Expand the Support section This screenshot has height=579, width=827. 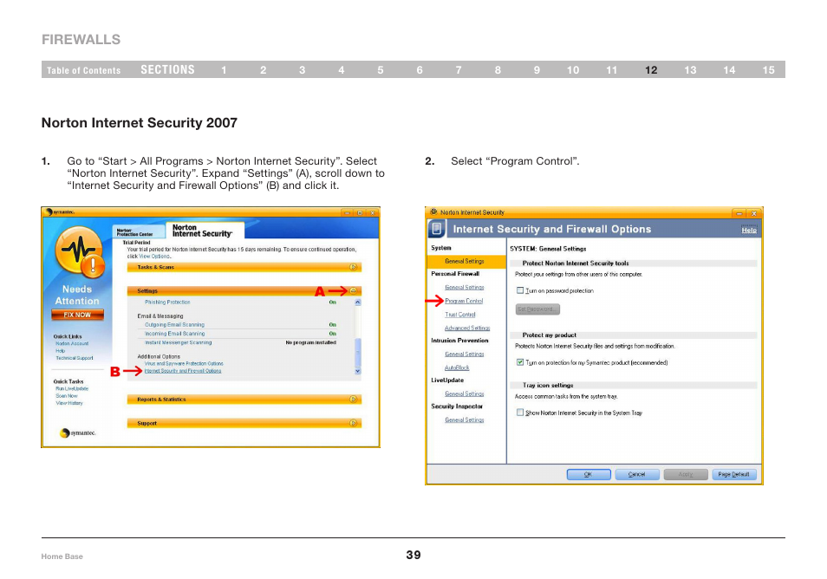click(x=353, y=423)
